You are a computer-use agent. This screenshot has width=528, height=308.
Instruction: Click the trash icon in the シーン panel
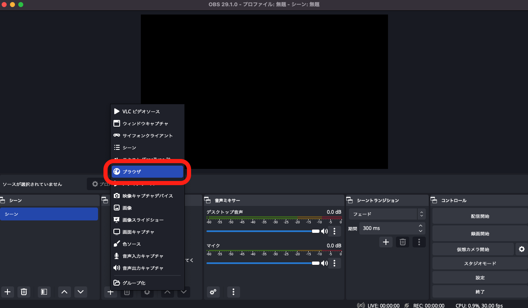pos(24,292)
